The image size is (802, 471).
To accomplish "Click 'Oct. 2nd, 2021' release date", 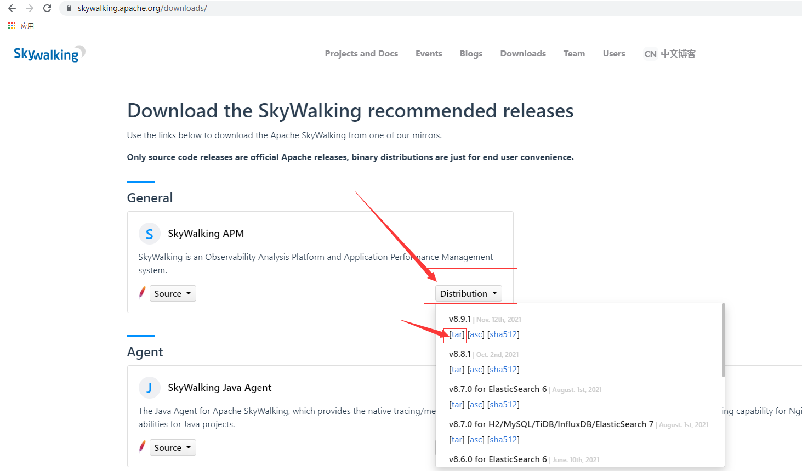I will (497, 355).
